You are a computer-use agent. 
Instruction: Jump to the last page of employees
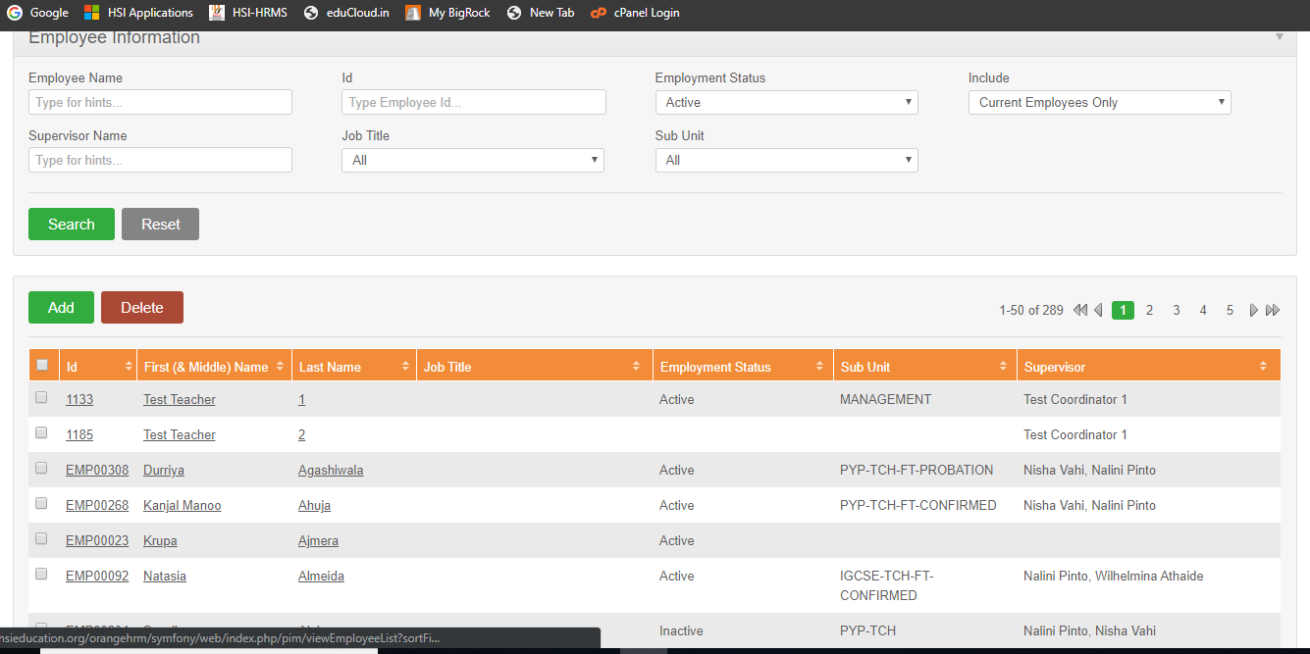[1273, 310]
